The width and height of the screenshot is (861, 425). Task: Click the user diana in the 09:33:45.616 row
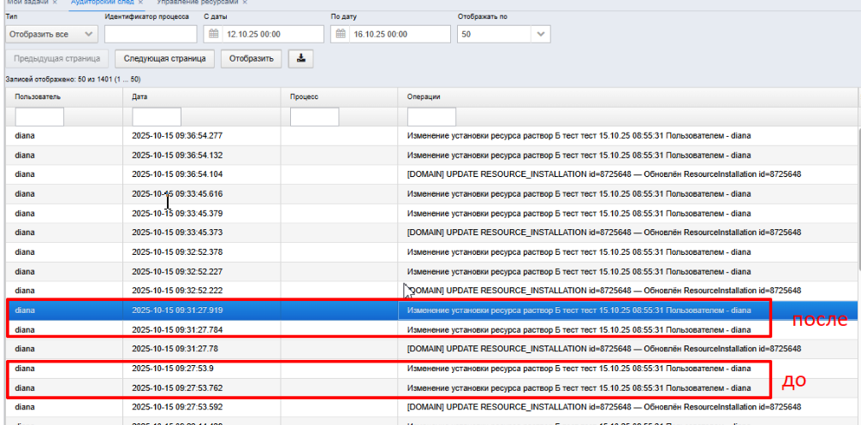coord(25,194)
